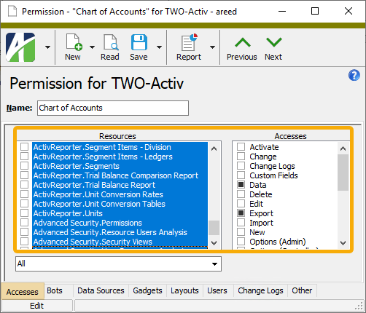The image size is (366, 313).
Task: Open the All filter combo box
Action: tap(118, 264)
